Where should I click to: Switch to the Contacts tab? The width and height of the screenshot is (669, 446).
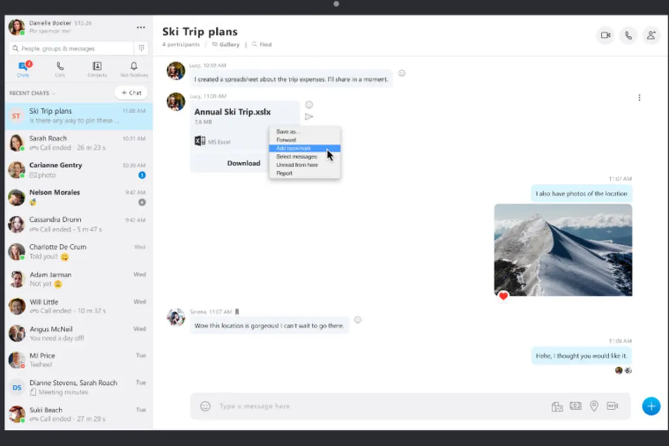coord(97,70)
